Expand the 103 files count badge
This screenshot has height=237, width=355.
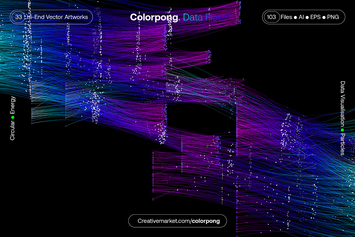(x=271, y=17)
